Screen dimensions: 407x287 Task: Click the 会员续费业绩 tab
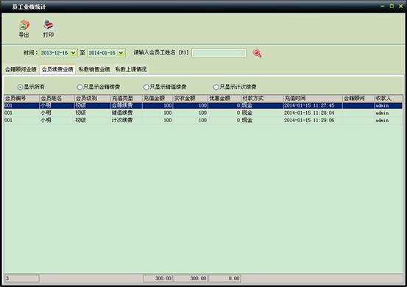pos(57,69)
